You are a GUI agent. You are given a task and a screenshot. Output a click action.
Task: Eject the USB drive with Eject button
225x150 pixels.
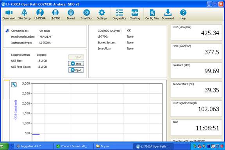(x=76, y=70)
